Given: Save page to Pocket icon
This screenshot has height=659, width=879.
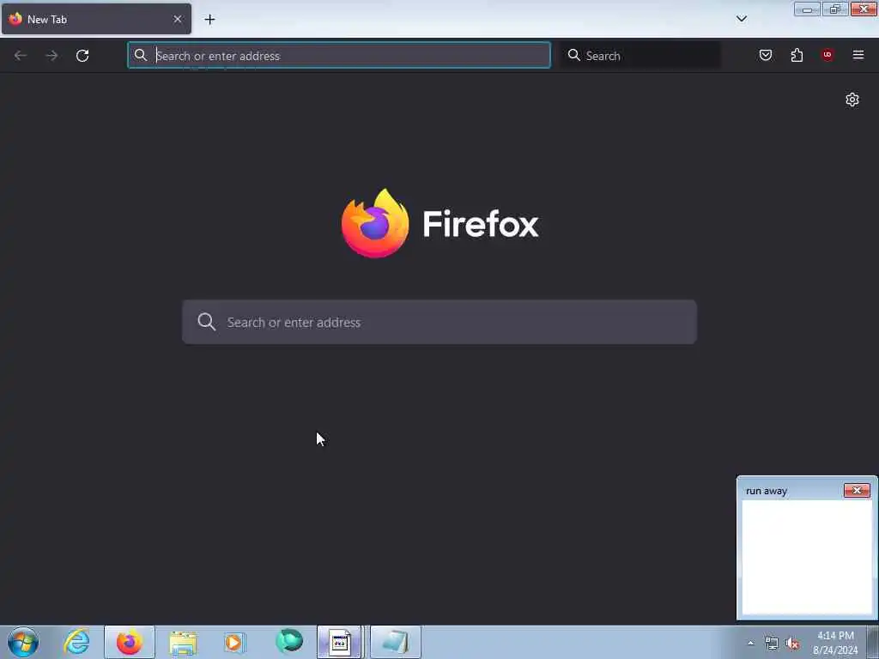Looking at the screenshot, I should pos(766,55).
